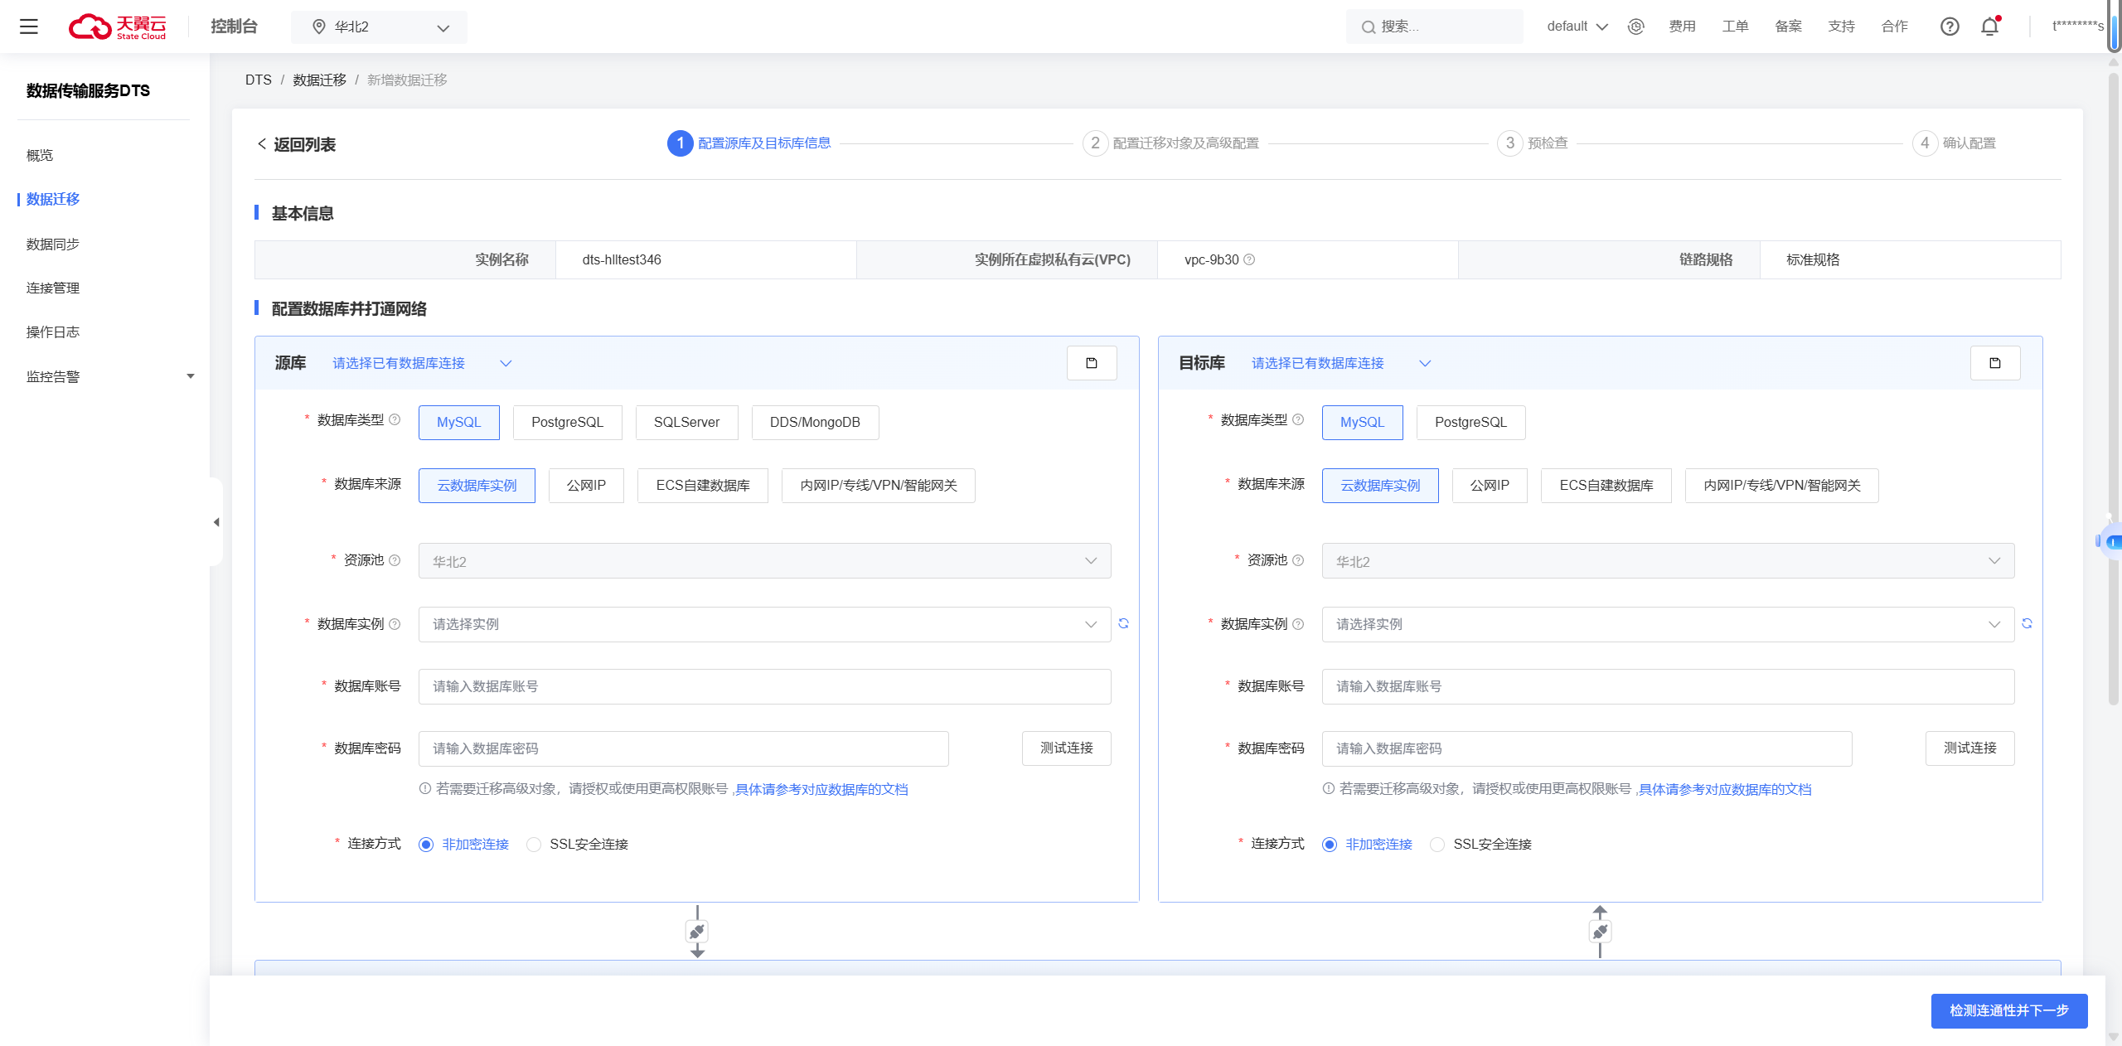
Task: Refresh the source database instance list
Action: (1123, 623)
